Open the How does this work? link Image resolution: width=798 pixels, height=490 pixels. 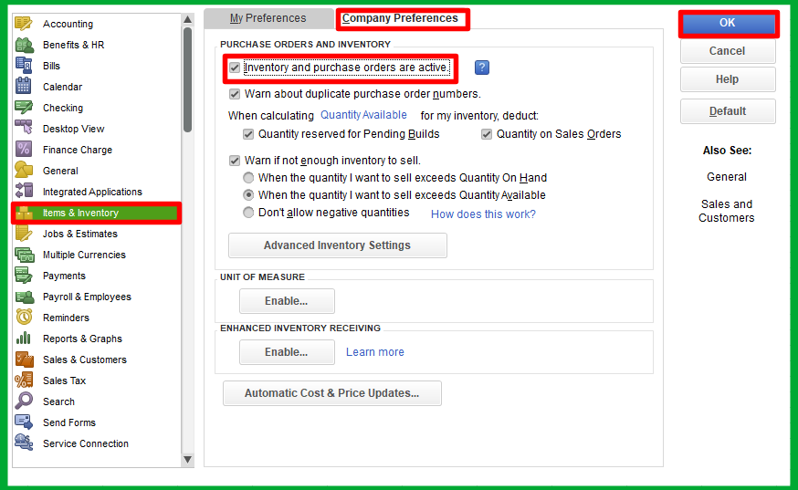[483, 214]
